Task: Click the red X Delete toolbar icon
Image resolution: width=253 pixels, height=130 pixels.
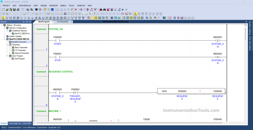Action: pos(76,10)
